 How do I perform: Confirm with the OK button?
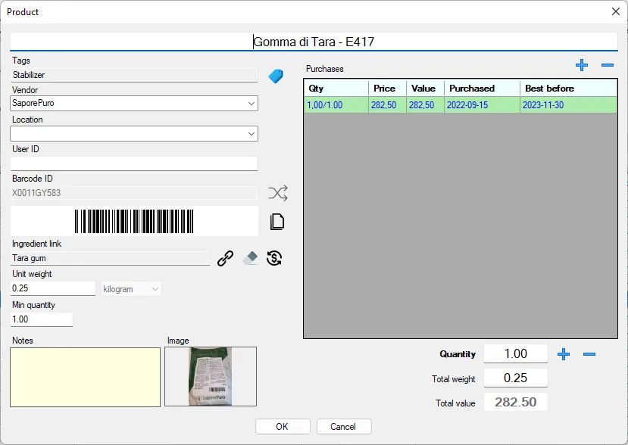pyautogui.click(x=283, y=427)
